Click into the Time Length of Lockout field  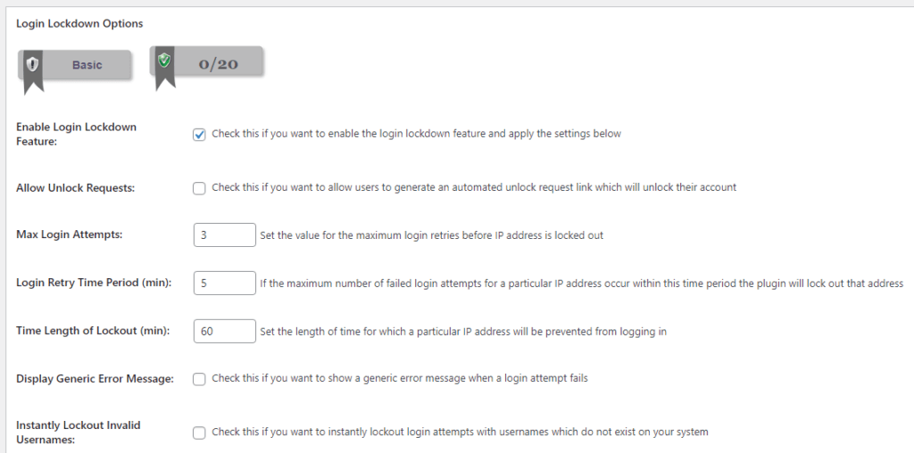point(224,332)
